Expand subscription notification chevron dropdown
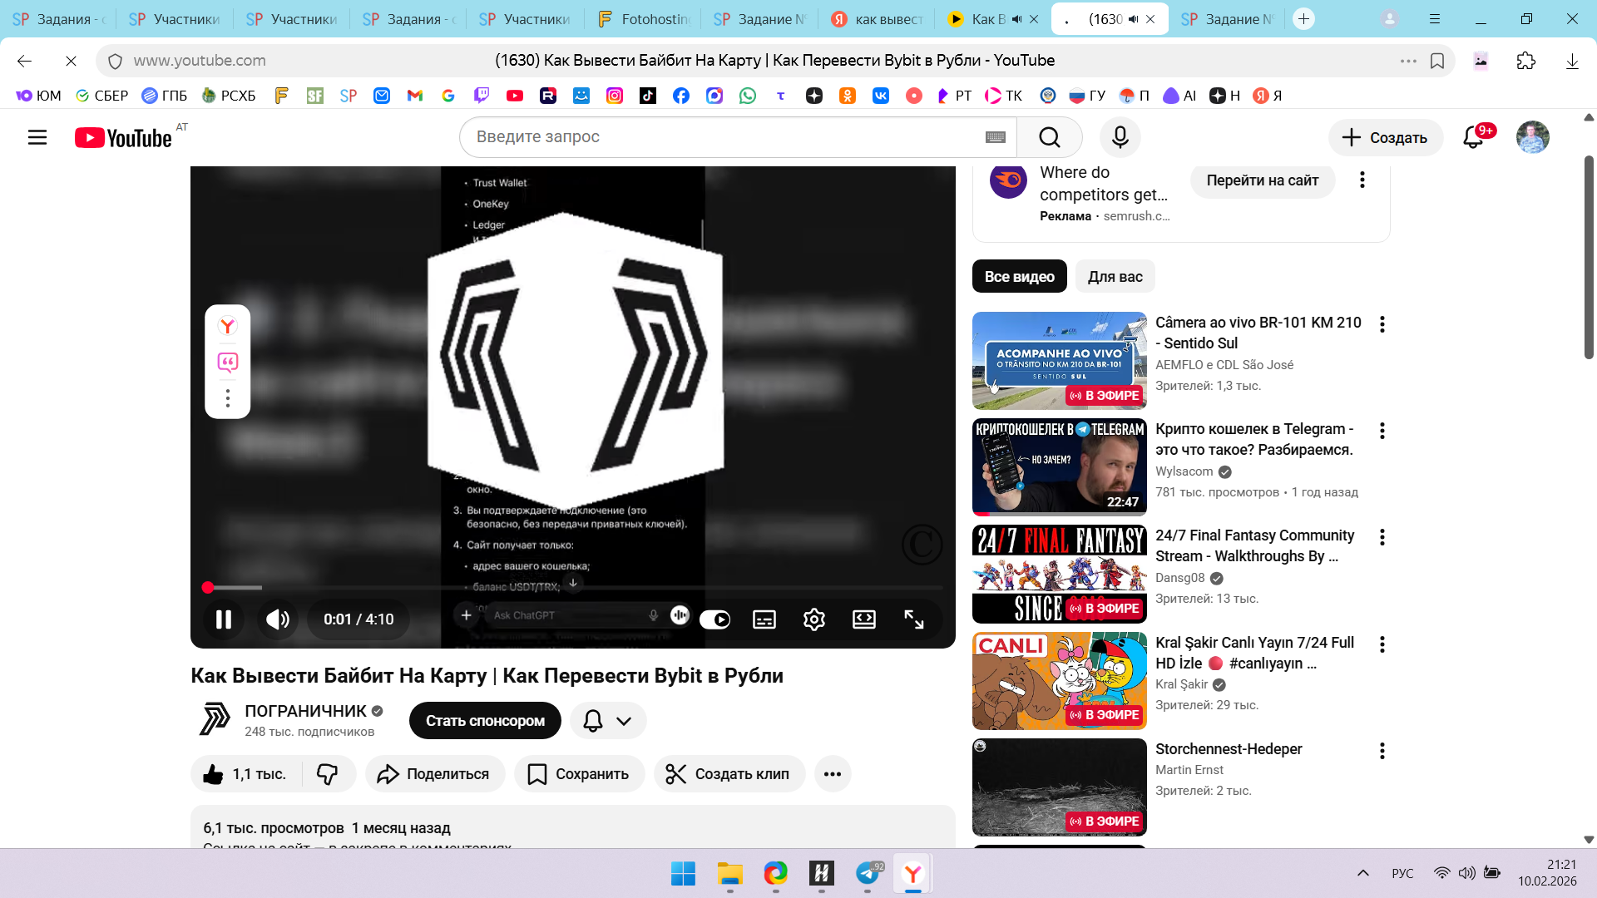1597x898 pixels. click(624, 721)
